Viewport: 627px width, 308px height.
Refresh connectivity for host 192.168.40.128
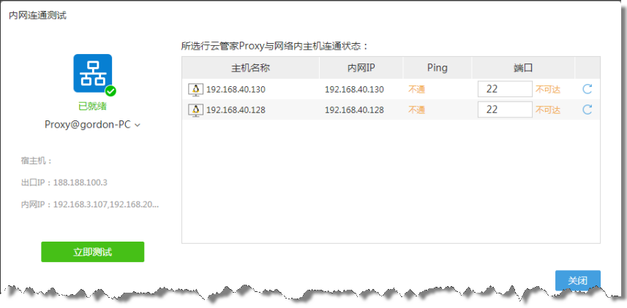(587, 109)
